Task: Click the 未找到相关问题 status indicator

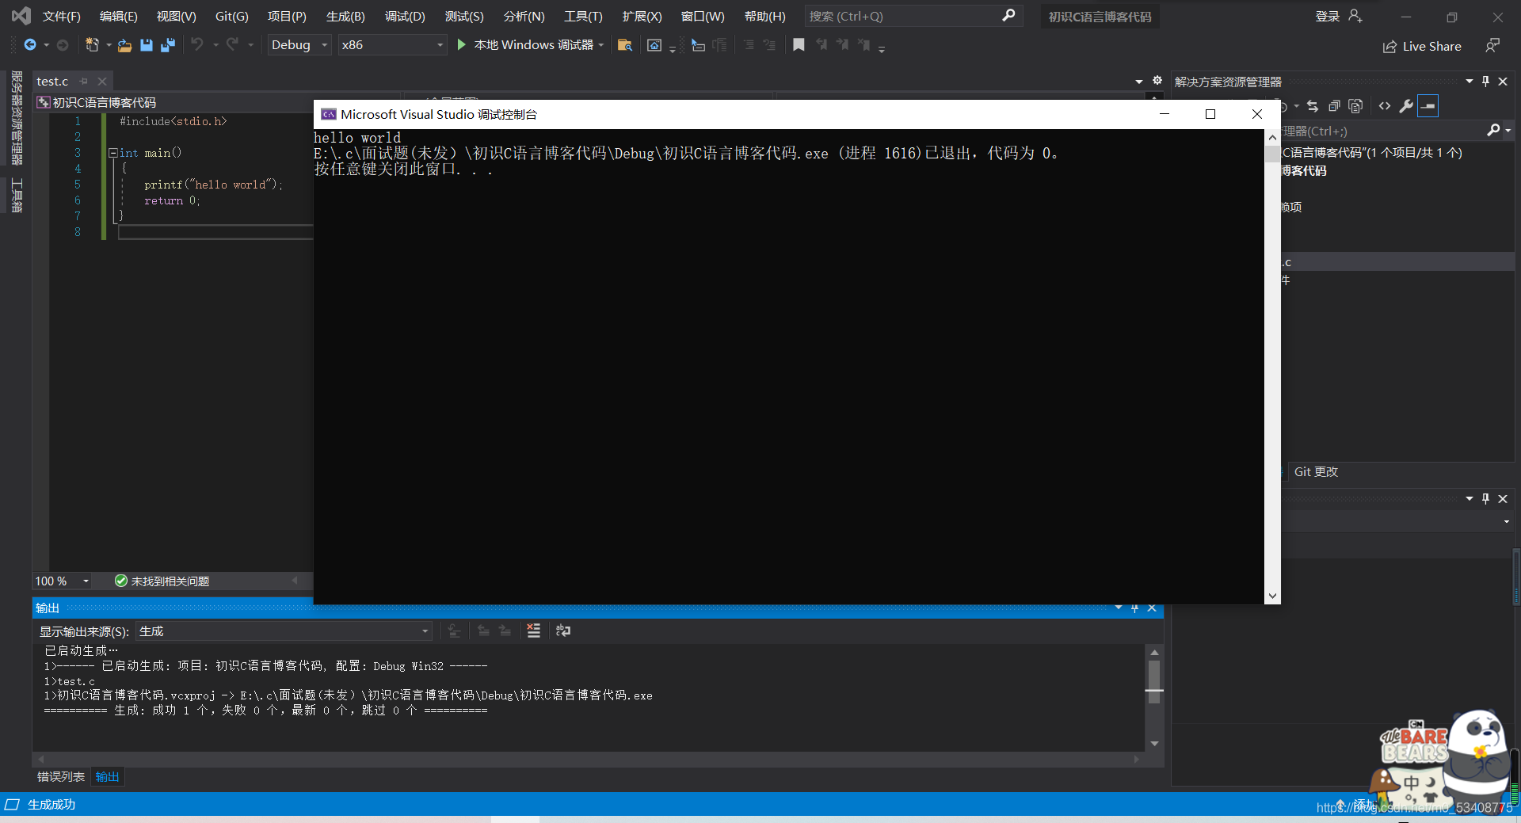Action: [x=162, y=581]
